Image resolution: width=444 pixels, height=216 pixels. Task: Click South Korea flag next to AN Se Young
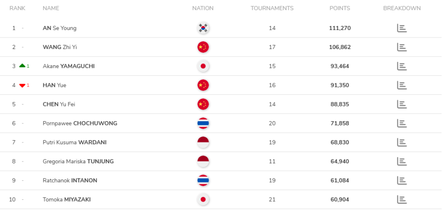(x=203, y=28)
